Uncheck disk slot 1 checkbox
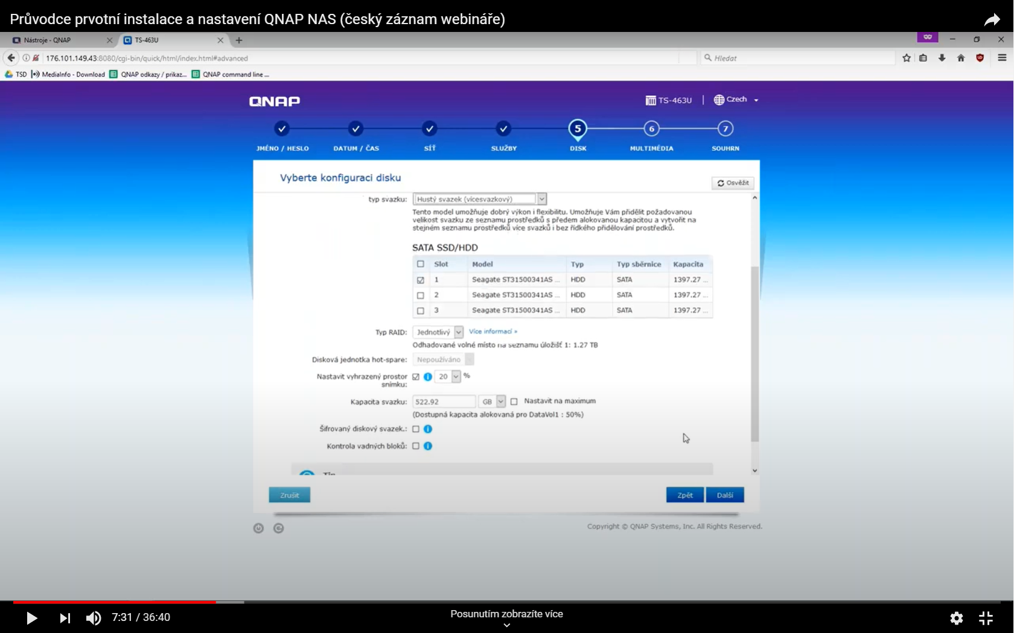Screen dimensions: 1014x633 (x=421, y=280)
